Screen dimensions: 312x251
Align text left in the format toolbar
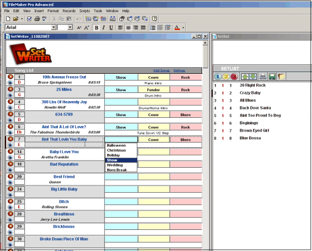(120, 28)
